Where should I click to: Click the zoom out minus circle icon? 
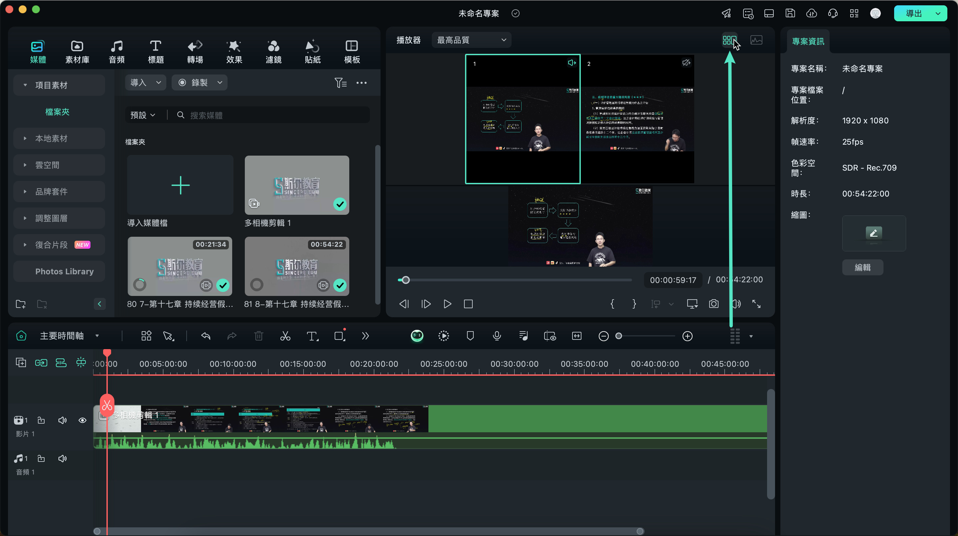[604, 336]
